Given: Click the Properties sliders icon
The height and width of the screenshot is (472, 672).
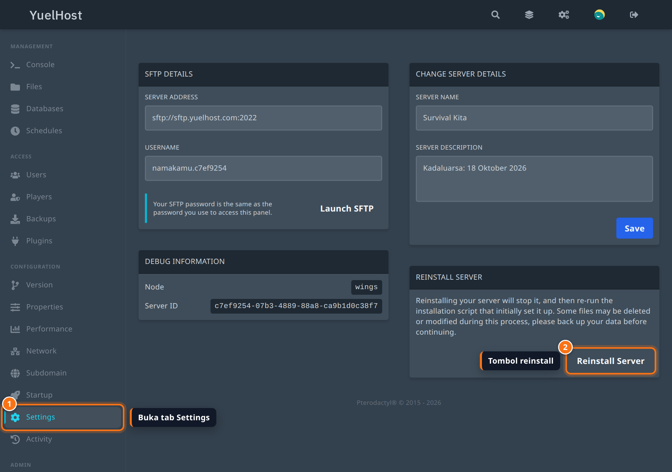Looking at the screenshot, I should click(15, 307).
